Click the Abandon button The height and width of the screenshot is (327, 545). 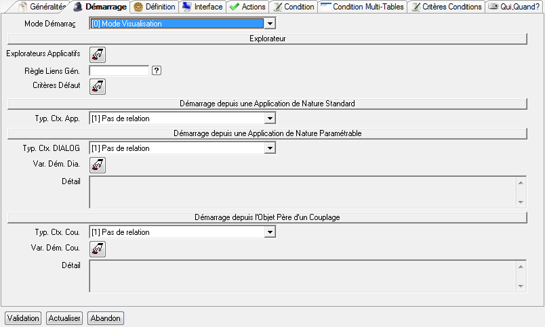105,318
